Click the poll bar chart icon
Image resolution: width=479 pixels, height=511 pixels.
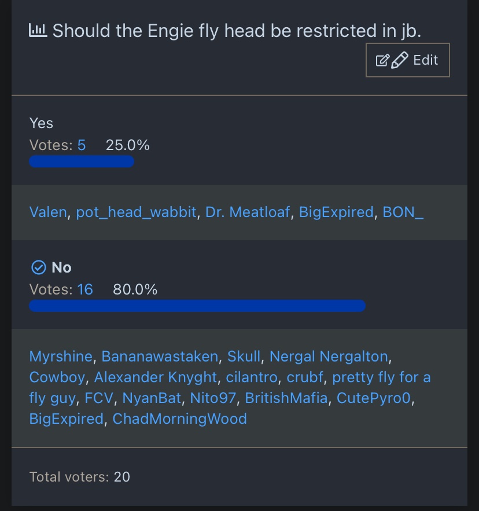click(38, 31)
